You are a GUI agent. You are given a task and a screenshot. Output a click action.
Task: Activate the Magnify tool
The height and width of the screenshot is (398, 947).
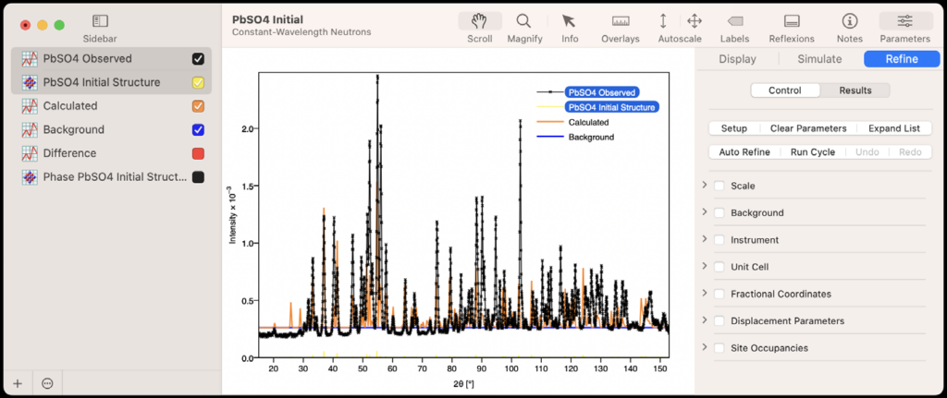pyautogui.click(x=524, y=21)
